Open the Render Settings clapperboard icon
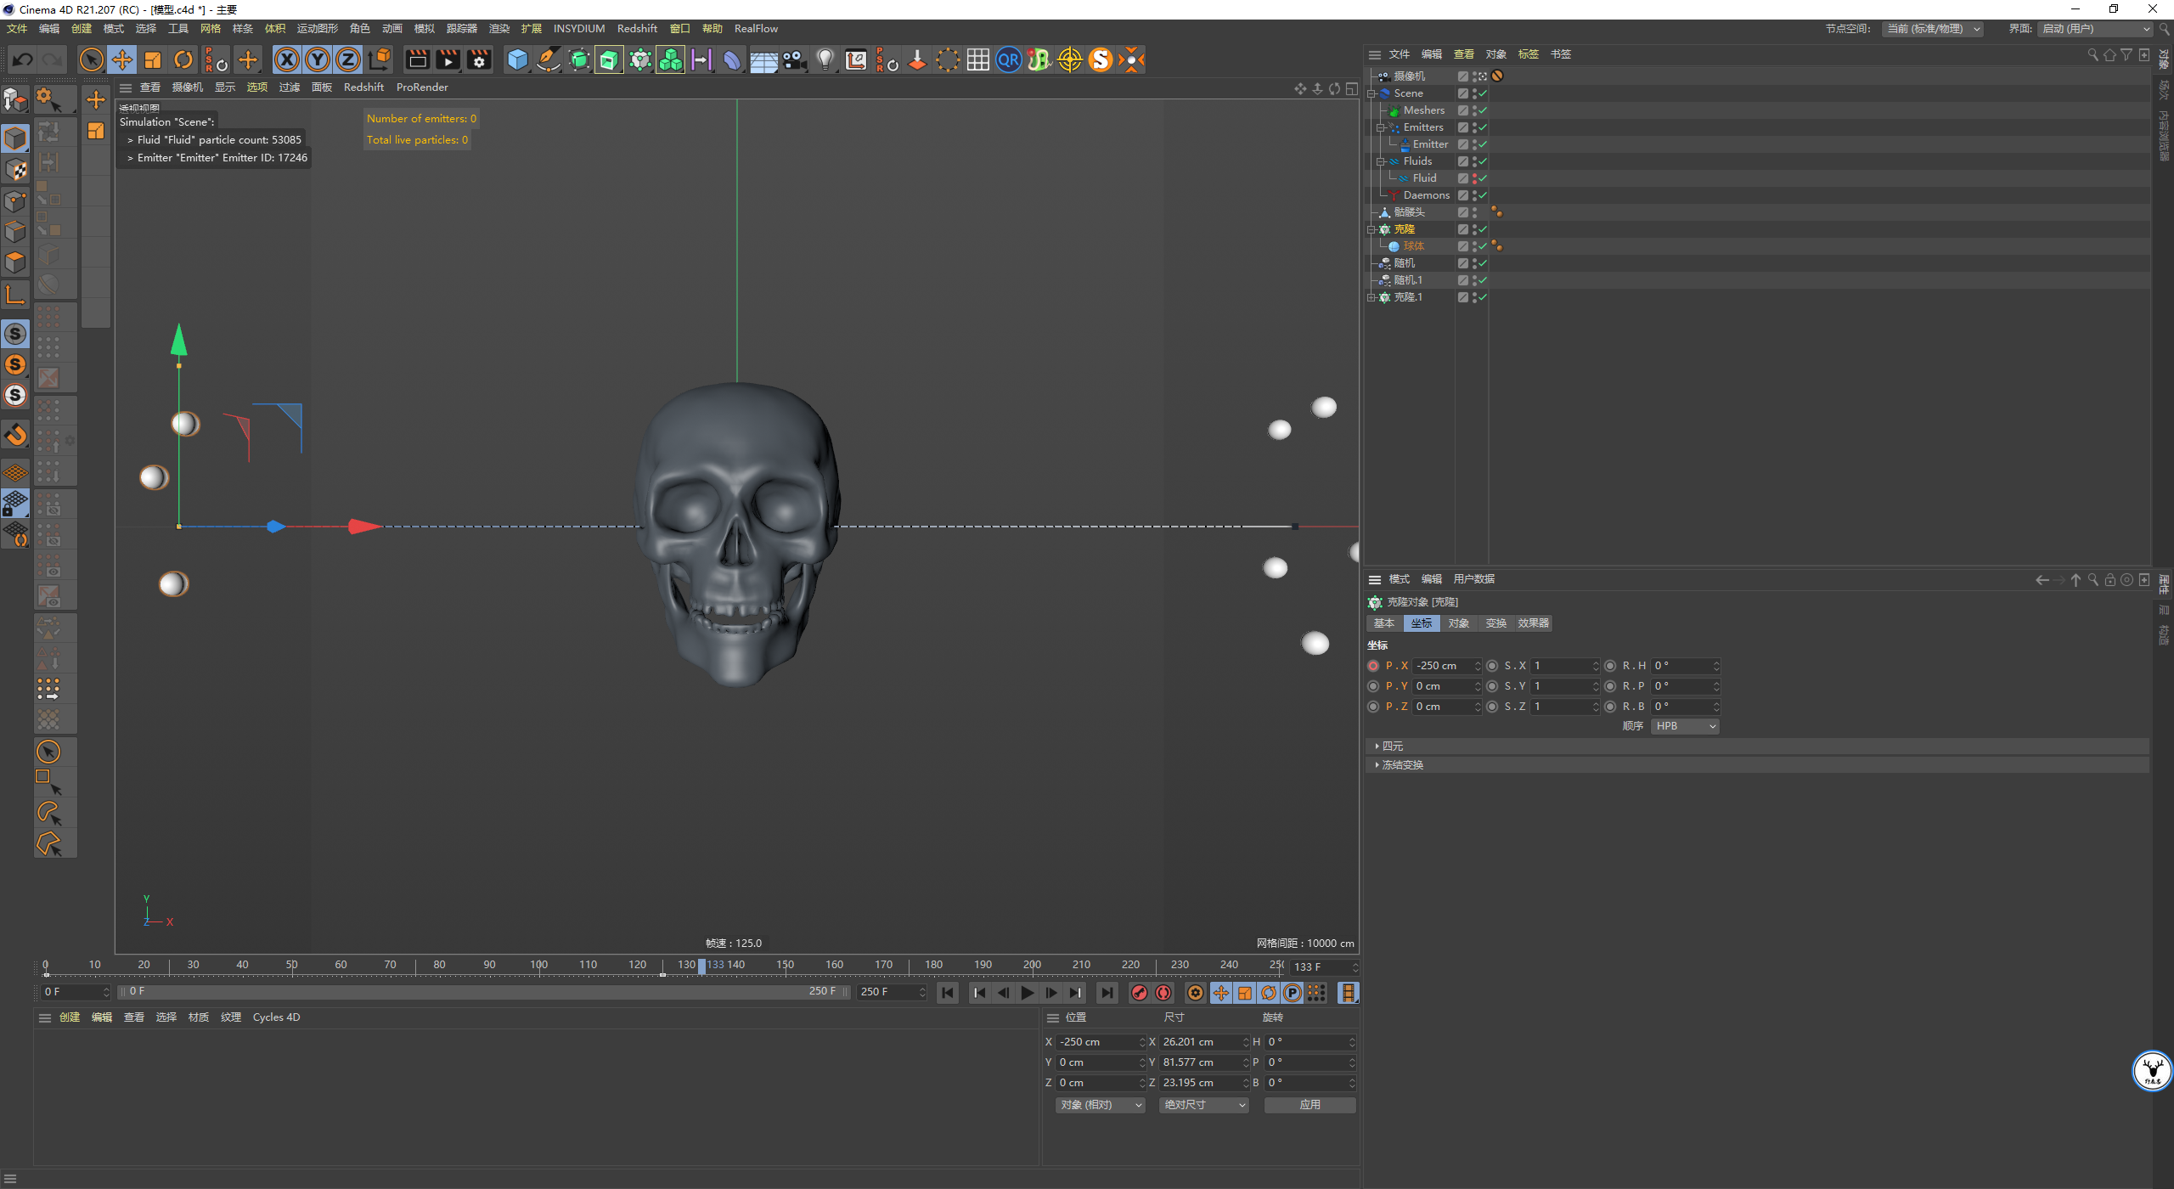 coord(479,59)
